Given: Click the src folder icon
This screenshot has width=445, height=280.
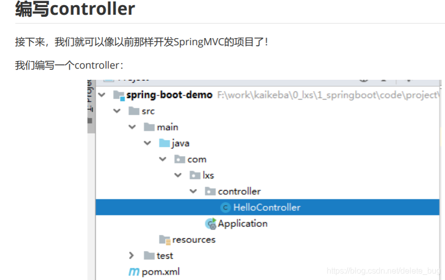Looking at the screenshot, I should pyautogui.click(x=134, y=111).
